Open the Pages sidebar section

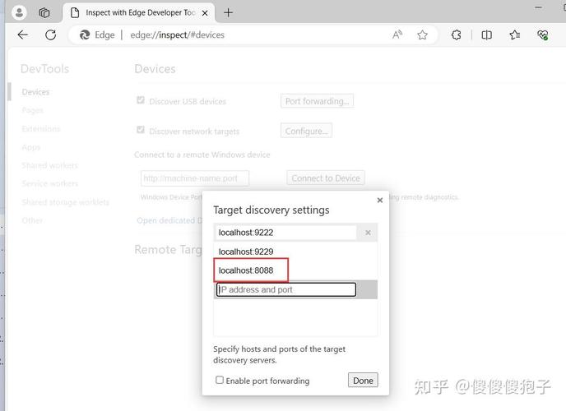pyautogui.click(x=32, y=110)
